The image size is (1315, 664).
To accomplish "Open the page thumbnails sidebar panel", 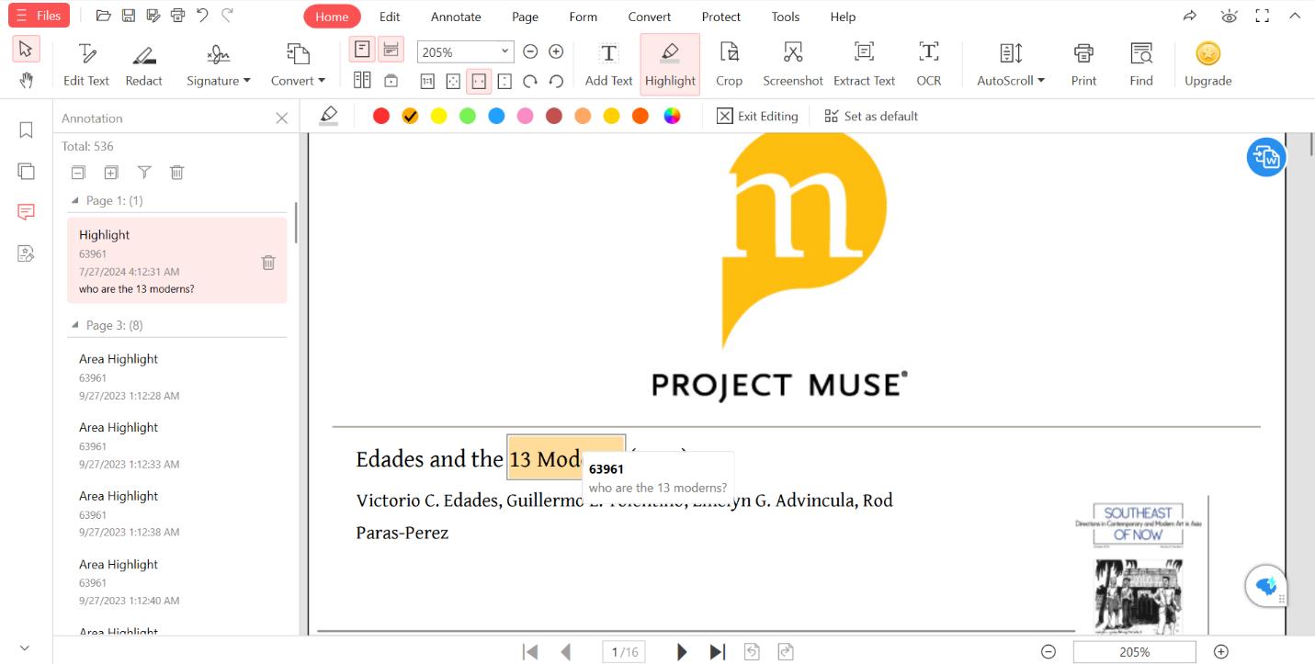I will click(x=26, y=171).
